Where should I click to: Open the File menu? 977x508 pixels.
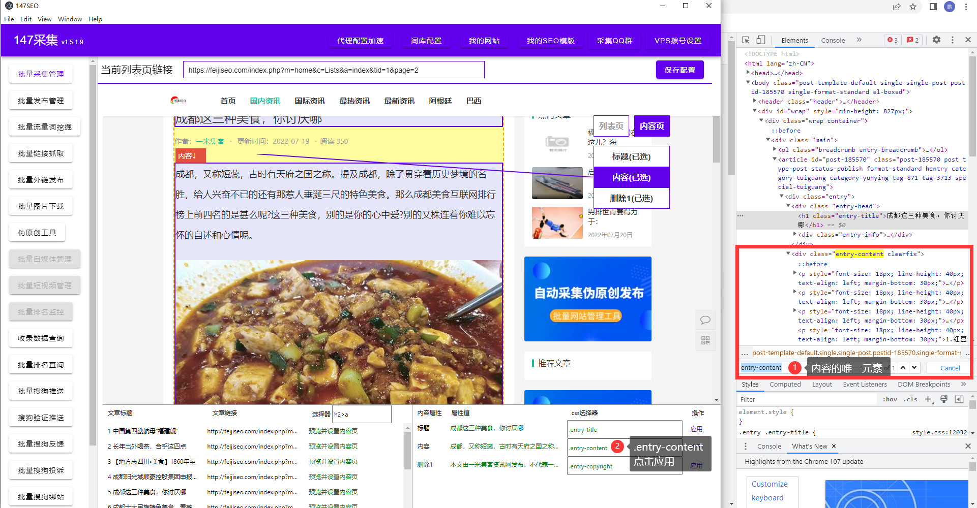tap(9, 19)
